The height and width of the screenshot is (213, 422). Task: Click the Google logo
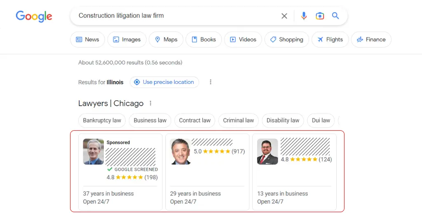34,16
